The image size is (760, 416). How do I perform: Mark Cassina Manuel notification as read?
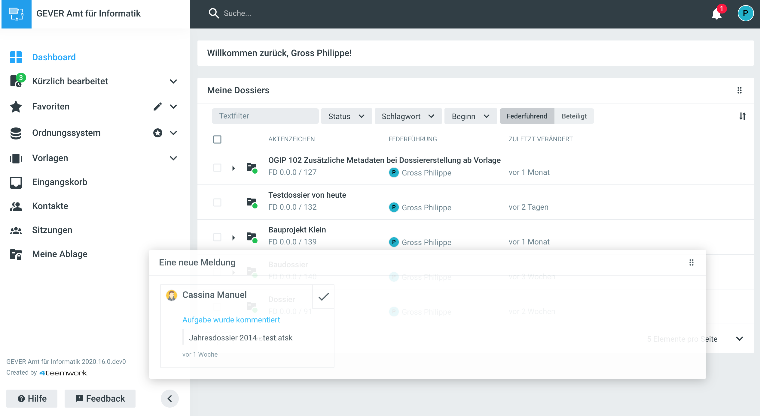(x=323, y=297)
